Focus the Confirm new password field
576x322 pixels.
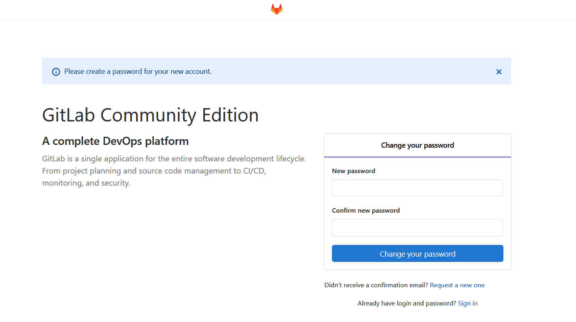pyautogui.click(x=417, y=228)
